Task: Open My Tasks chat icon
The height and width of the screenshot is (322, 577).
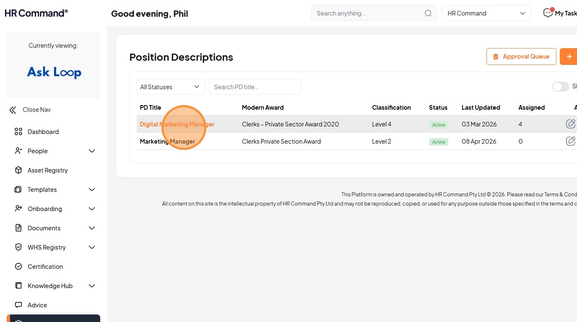Action: [548, 13]
